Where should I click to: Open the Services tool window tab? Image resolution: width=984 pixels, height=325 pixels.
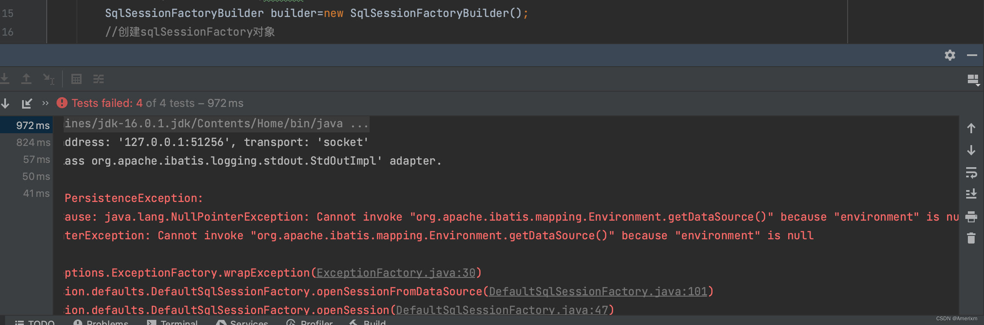[x=242, y=322]
